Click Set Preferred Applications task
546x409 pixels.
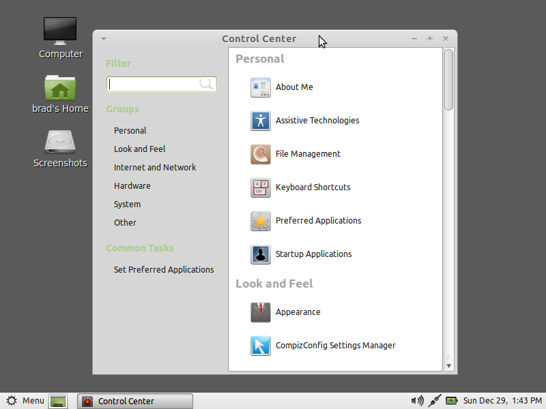(x=164, y=269)
